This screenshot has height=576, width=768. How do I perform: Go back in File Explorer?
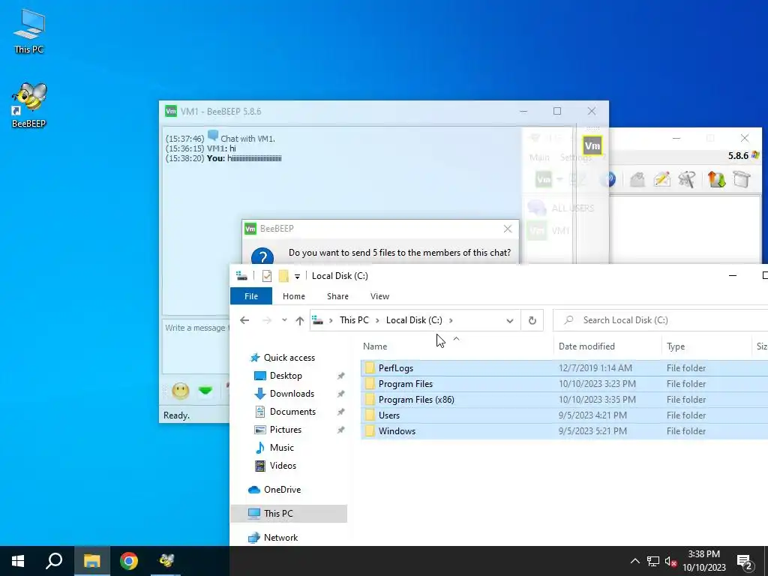pyautogui.click(x=244, y=320)
